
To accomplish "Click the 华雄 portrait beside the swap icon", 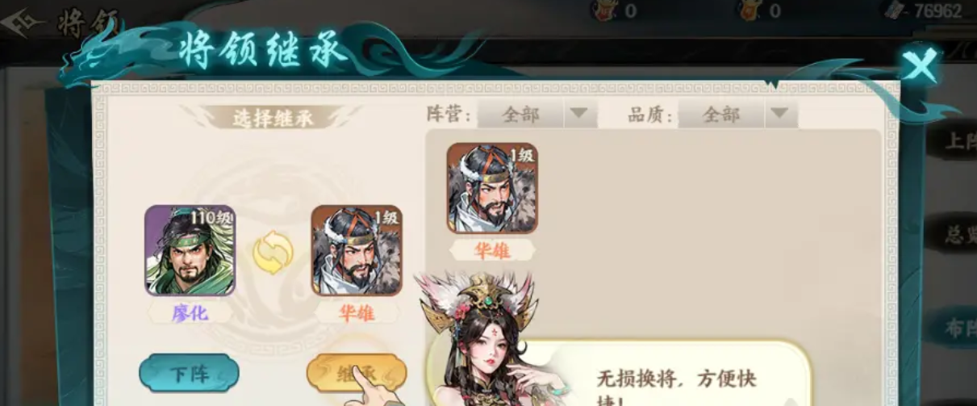I will point(357,250).
